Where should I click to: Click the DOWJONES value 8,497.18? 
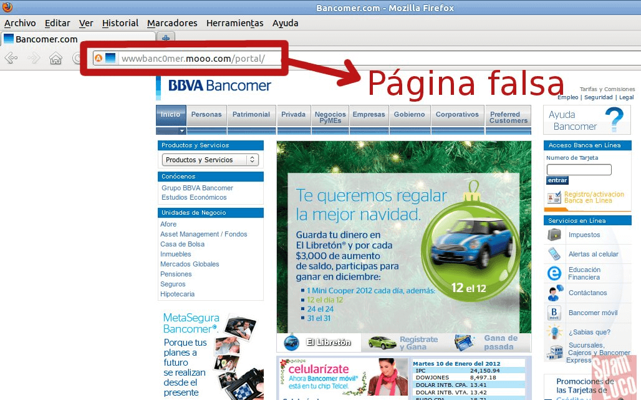[484, 378]
